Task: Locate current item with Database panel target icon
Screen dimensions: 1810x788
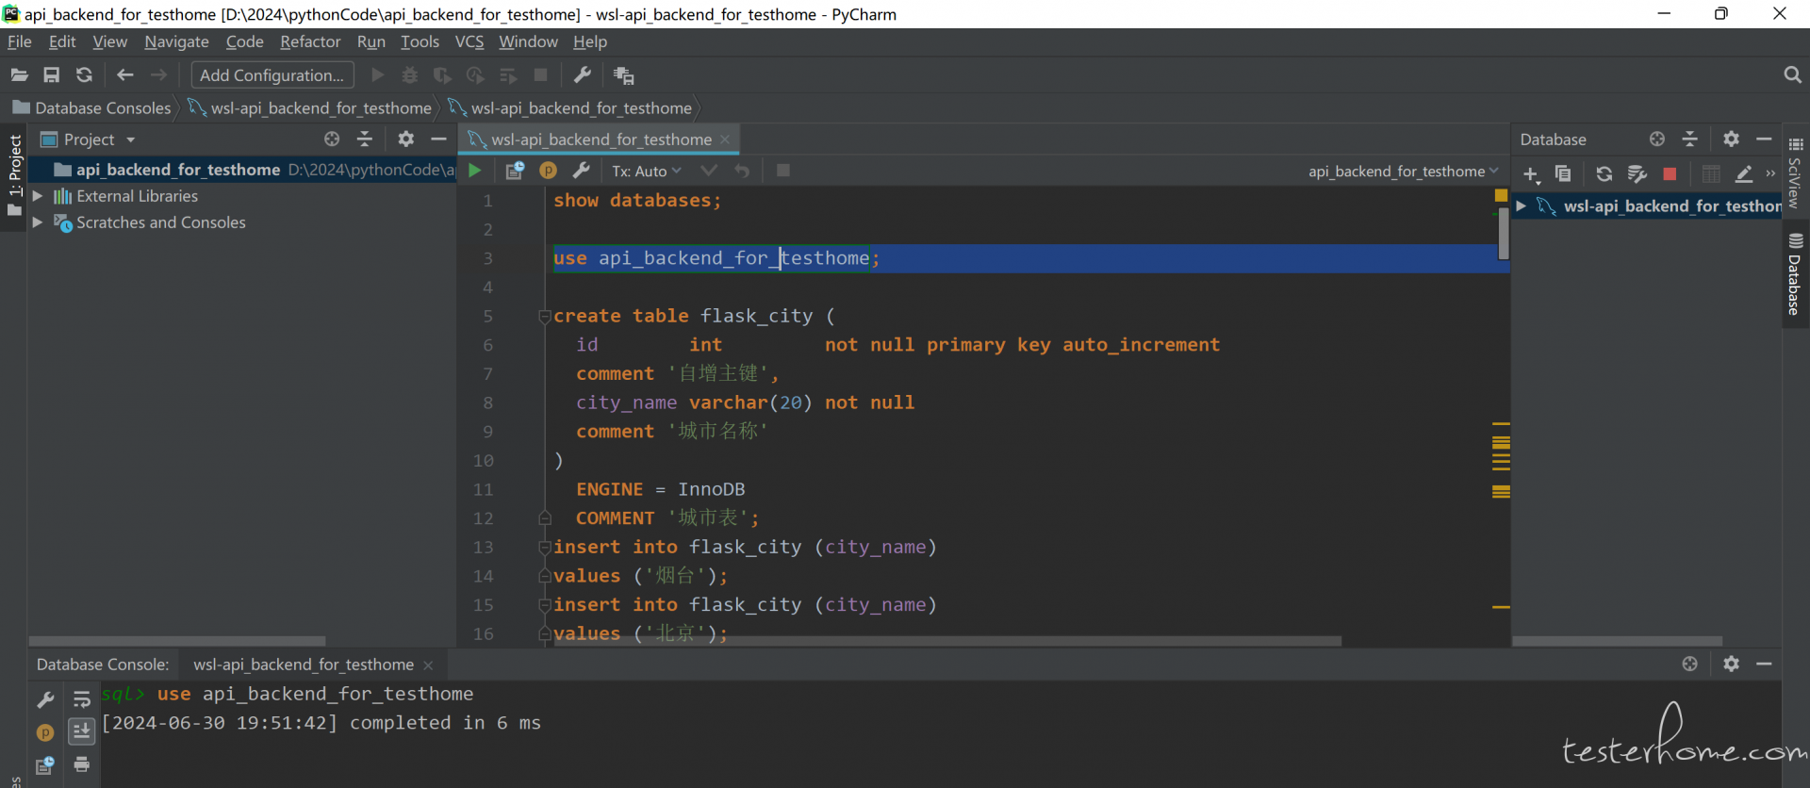Action: click(1657, 140)
